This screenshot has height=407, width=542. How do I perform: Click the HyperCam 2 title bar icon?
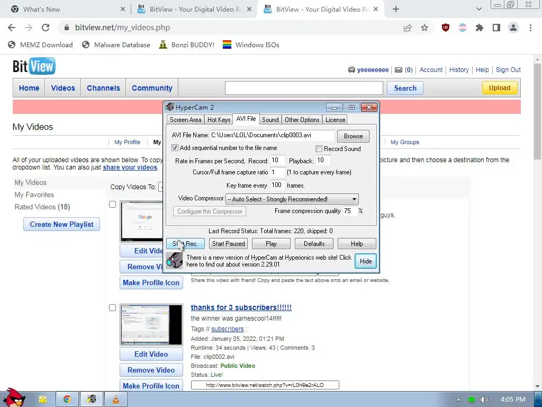(x=169, y=107)
